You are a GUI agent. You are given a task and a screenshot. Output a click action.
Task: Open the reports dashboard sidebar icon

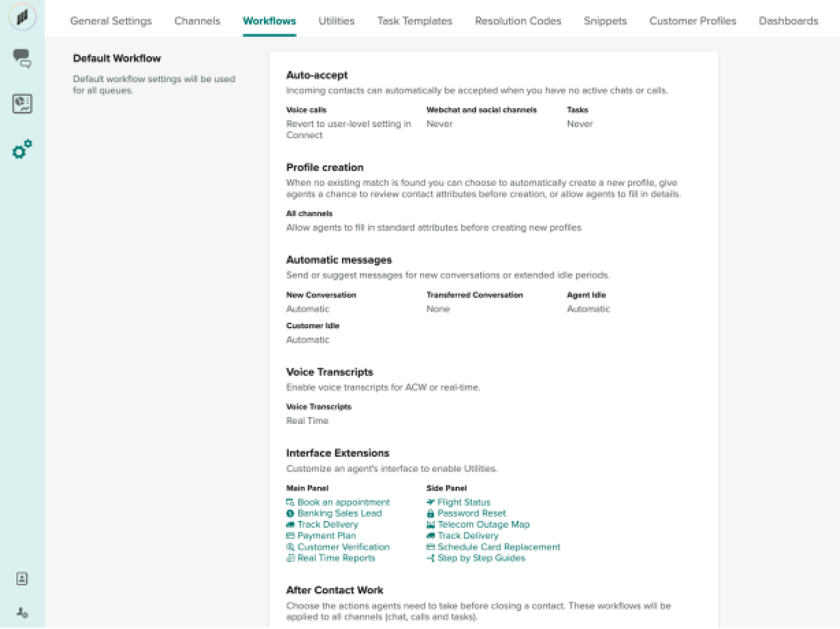pyautogui.click(x=22, y=104)
